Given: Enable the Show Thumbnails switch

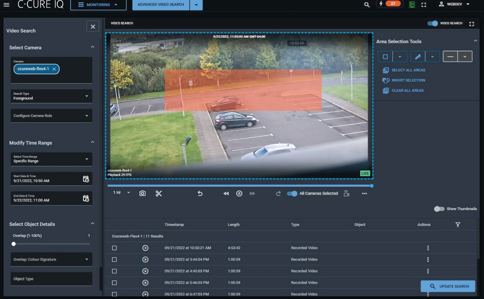Looking at the screenshot, I should coord(439,209).
